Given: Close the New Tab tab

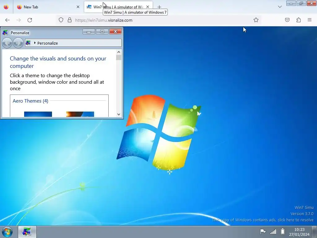Looking at the screenshot, I should point(78,7).
